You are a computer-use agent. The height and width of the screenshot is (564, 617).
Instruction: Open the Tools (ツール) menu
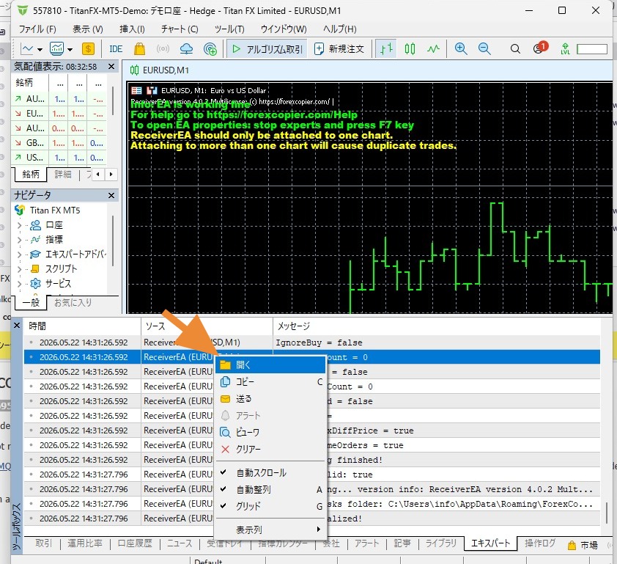(x=229, y=29)
